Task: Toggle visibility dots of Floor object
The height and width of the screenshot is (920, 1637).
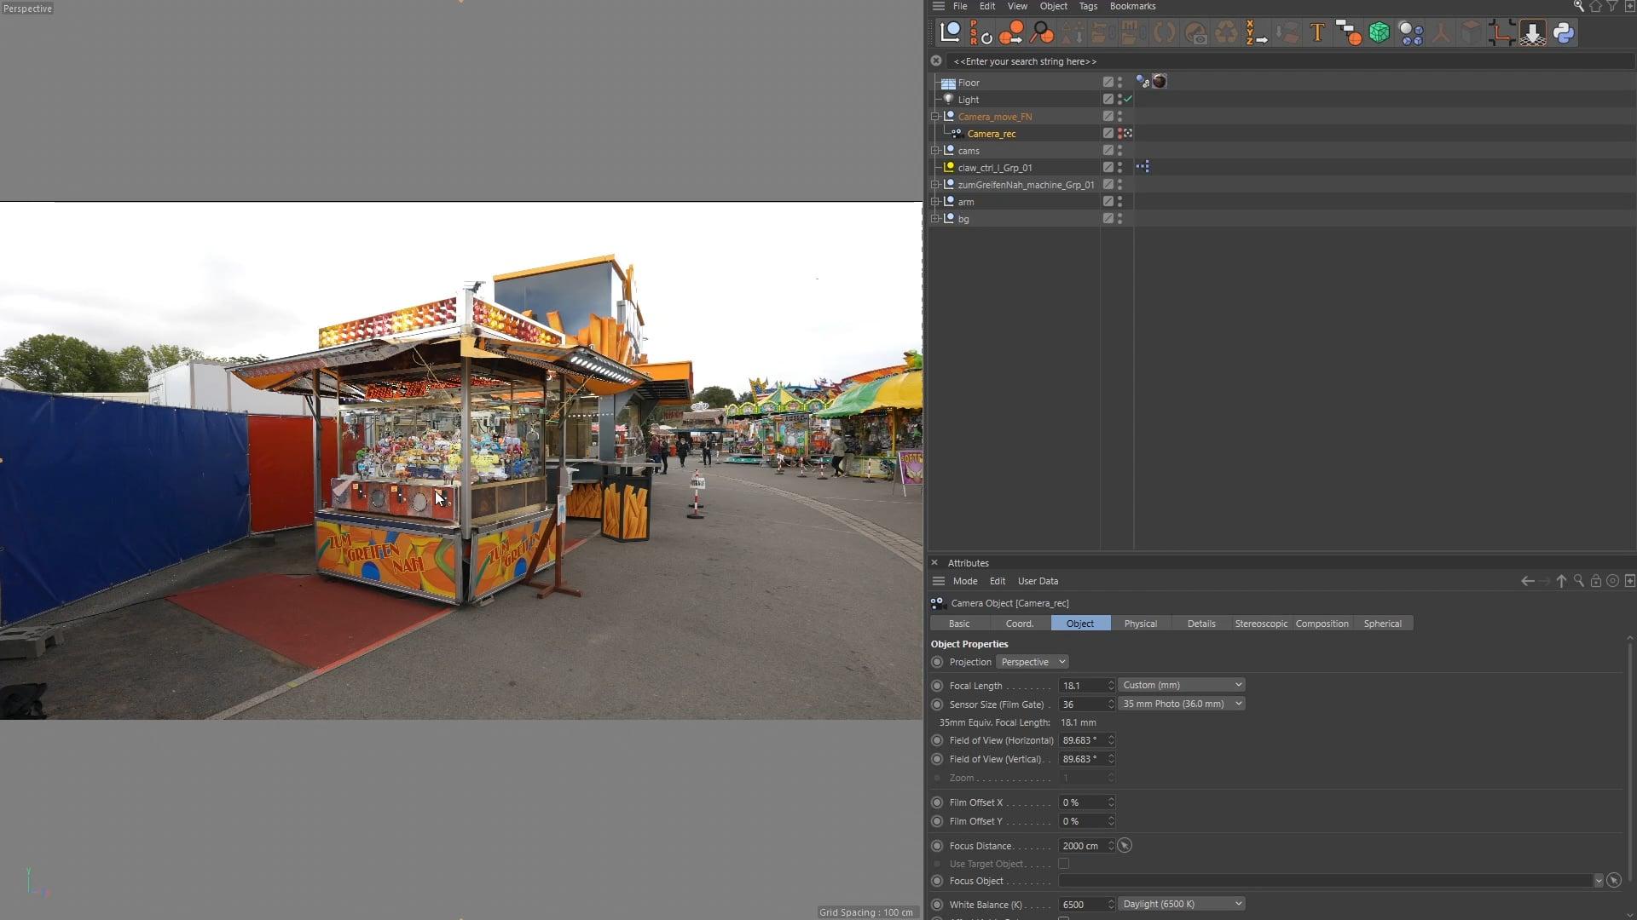Action: [x=1119, y=83]
